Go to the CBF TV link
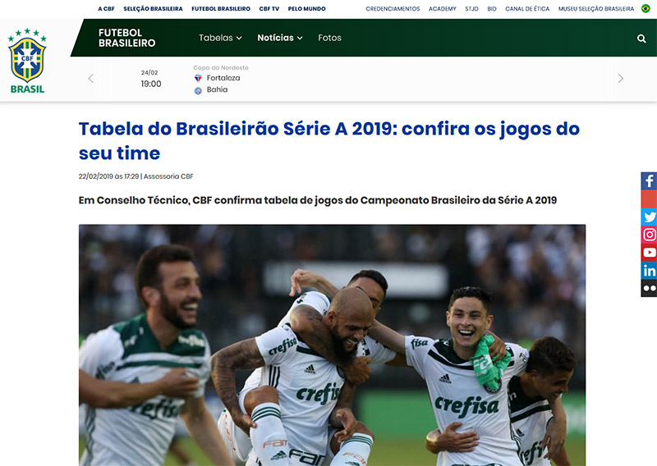The height and width of the screenshot is (466, 657). click(269, 8)
